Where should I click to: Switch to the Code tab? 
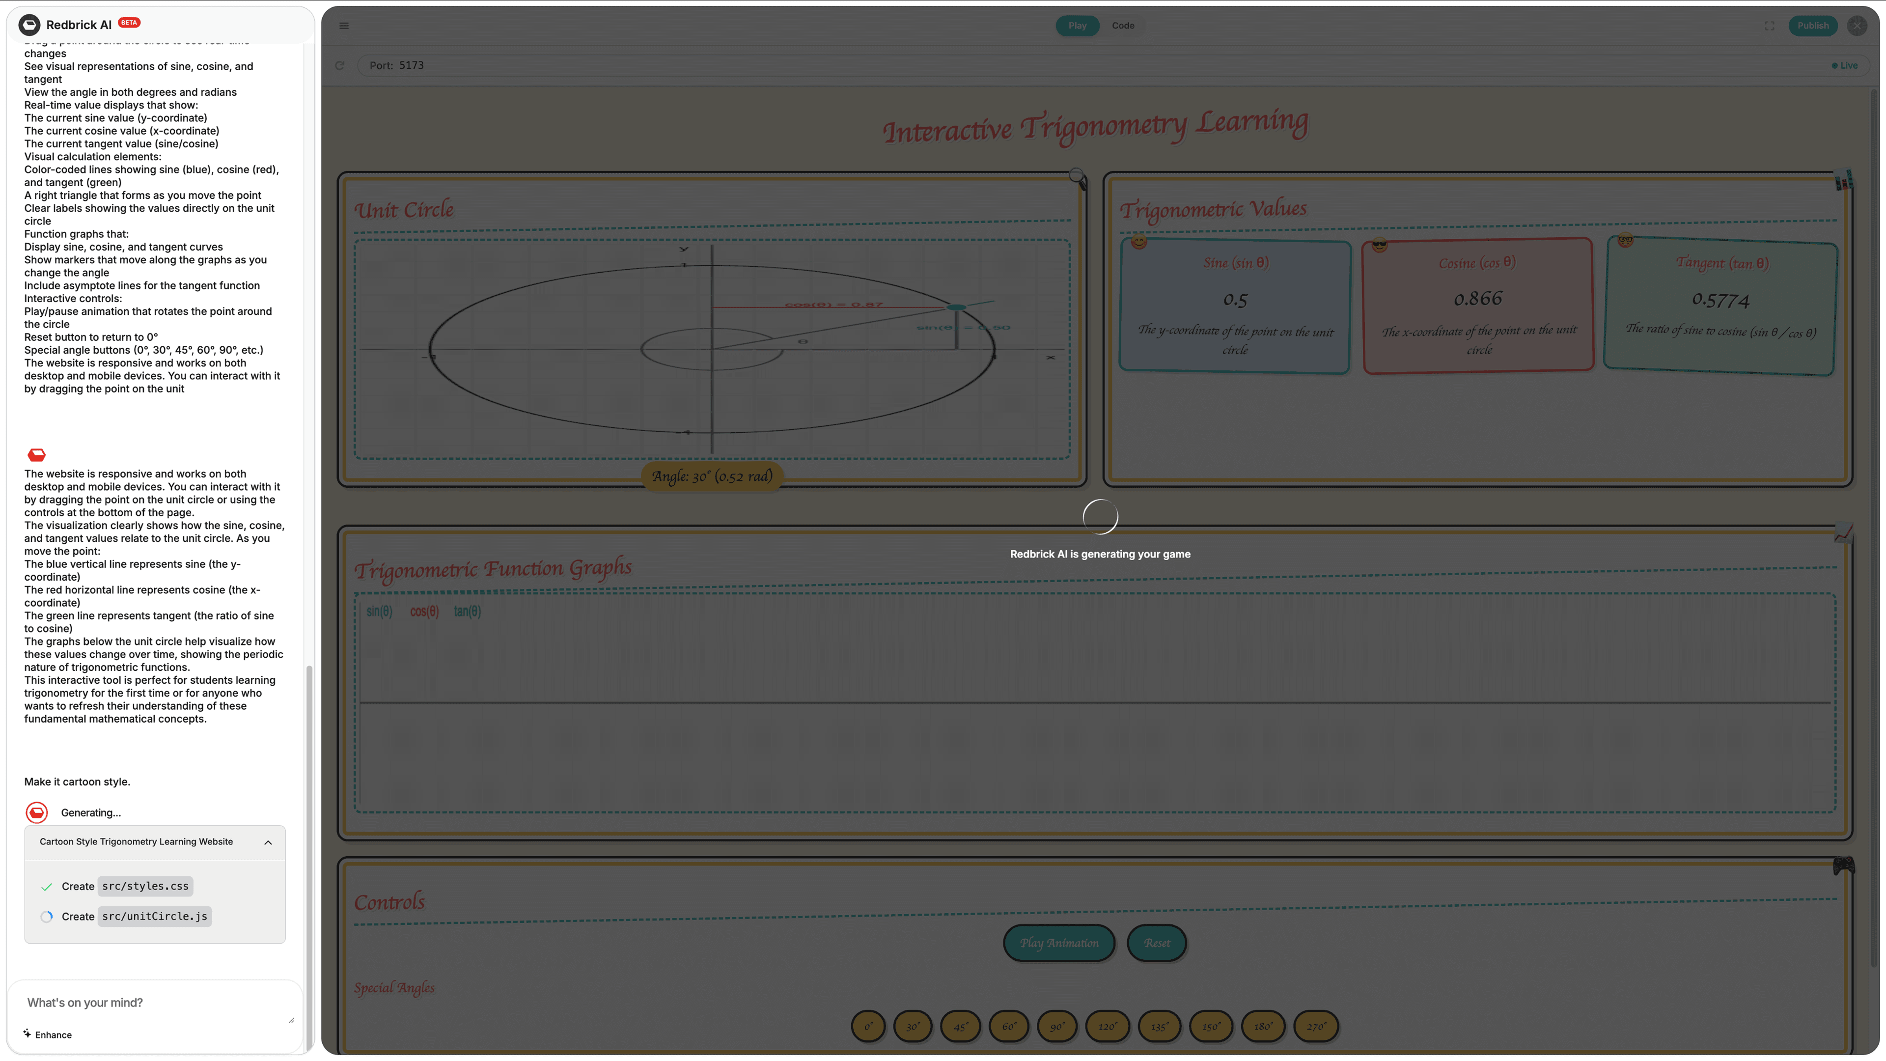click(1122, 26)
